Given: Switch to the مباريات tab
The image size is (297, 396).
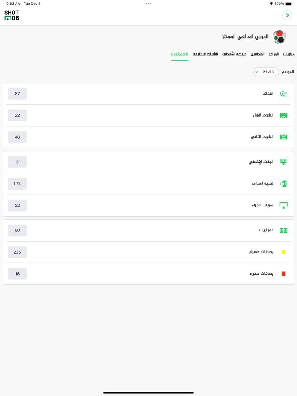Looking at the screenshot, I should point(289,54).
